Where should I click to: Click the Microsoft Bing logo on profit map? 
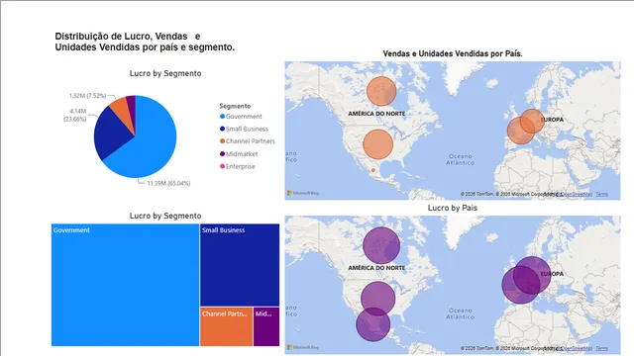click(x=303, y=347)
